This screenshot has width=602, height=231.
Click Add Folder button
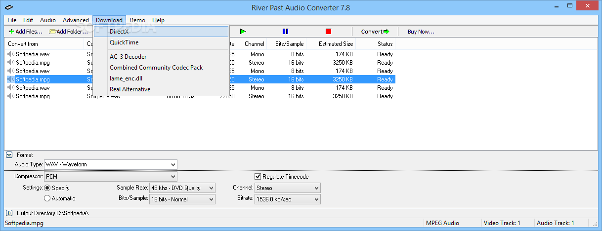[x=68, y=32]
